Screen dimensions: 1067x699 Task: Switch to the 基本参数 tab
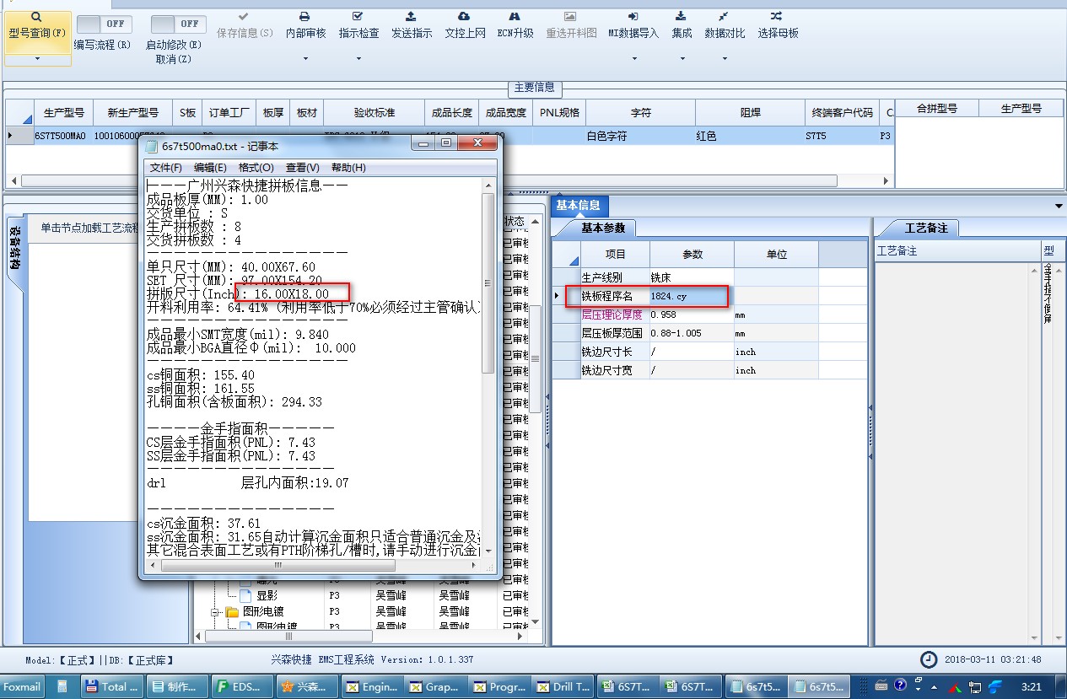pyautogui.click(x=603, y=228)
